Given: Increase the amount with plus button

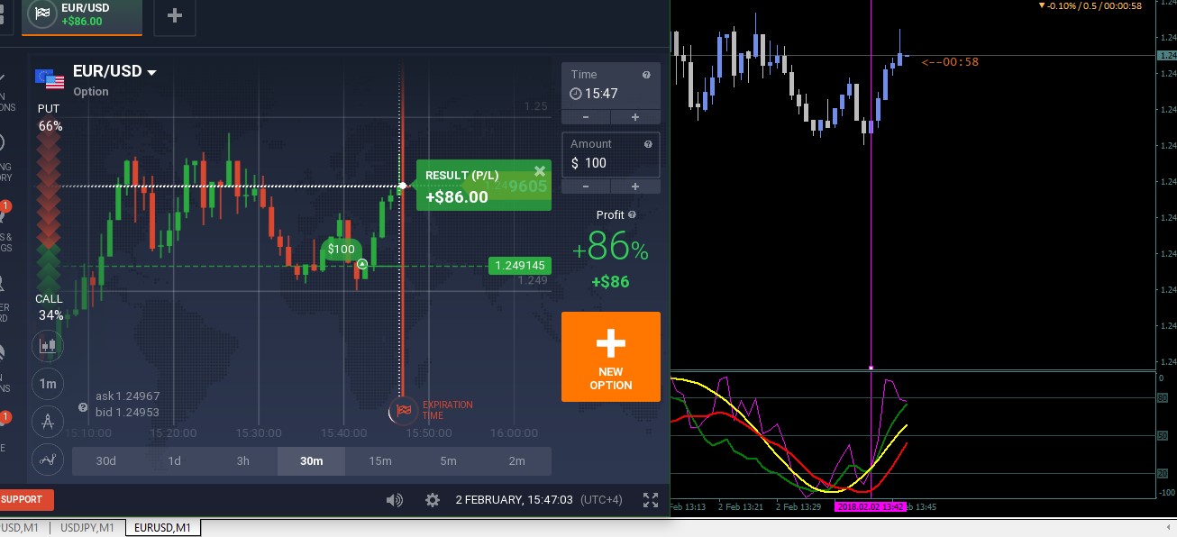Looking at the screenshot, I should [635, 187].
